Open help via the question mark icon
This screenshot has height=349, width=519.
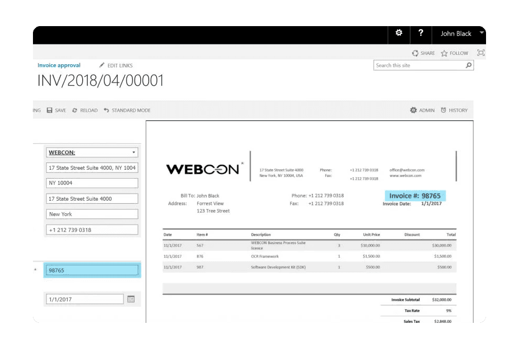tap(421, 33)
